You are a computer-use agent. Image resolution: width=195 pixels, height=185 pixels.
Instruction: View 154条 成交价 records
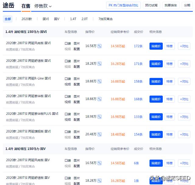pyautogui.click(x=138, y=134)
